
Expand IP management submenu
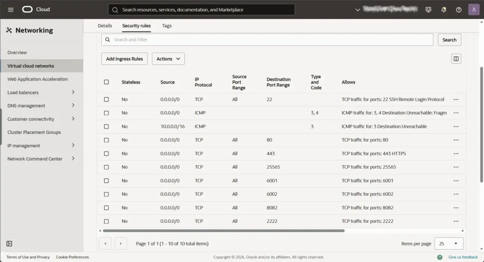(x=73, y=145)
